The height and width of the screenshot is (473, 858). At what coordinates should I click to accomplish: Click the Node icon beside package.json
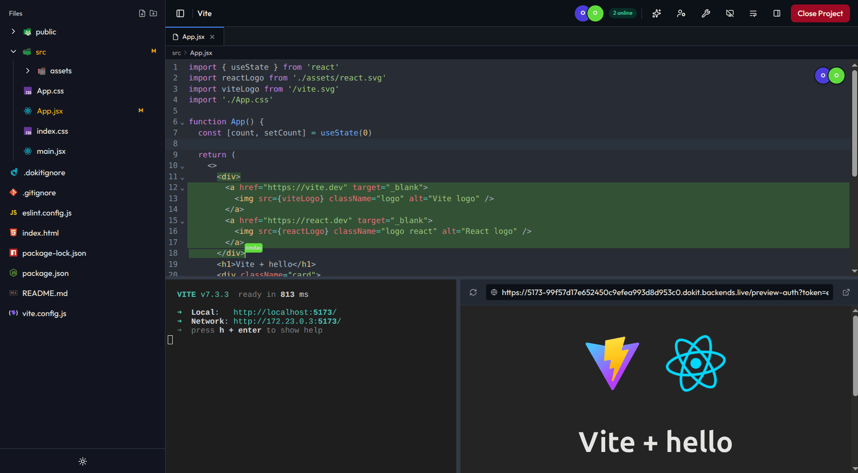click(13, 273)
